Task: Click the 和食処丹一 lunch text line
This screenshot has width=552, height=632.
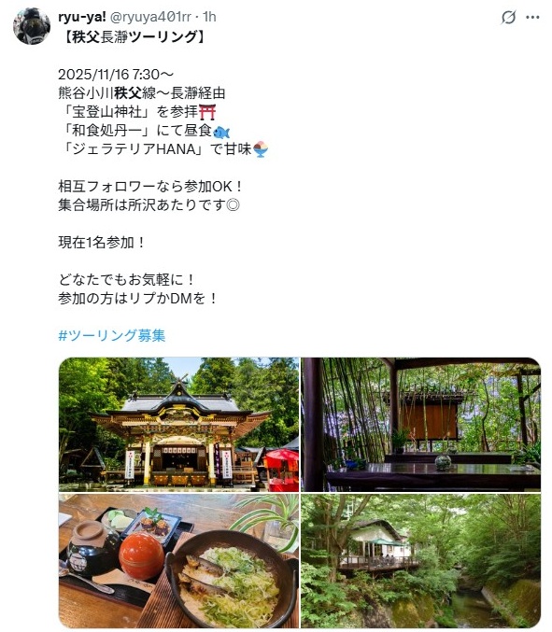Action: (x=144, y=131)
